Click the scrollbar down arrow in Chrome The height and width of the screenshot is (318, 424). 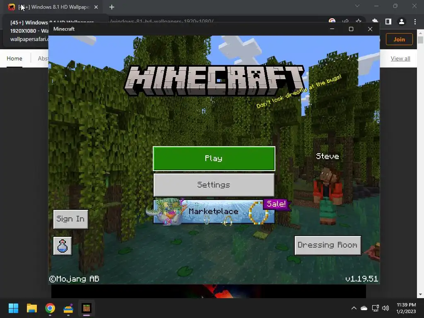coord(420,294)
